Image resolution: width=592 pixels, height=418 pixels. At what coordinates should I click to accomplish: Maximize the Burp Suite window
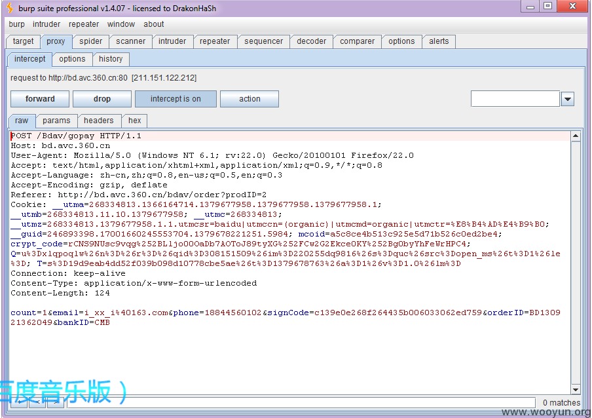(x=548, y=6)
